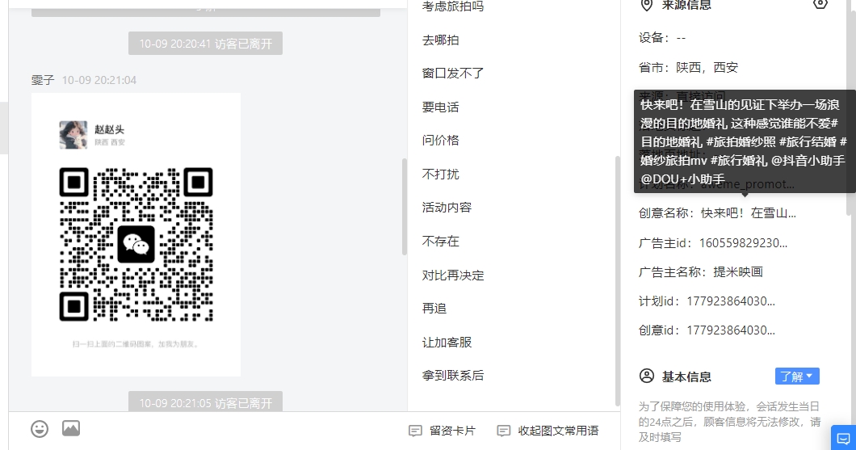The image size is (856, 450).
Task: Select quick phrase 要电话
Action: coord(441,107)
